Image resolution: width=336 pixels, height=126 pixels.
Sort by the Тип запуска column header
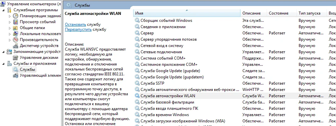[312, 13]
